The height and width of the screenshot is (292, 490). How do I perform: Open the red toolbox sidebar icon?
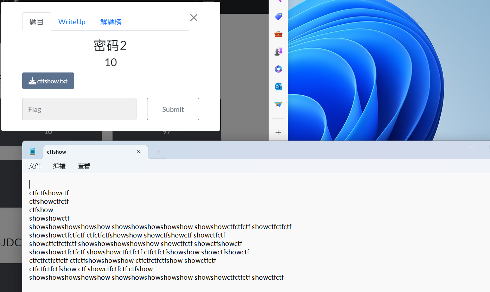click(278, 34)
